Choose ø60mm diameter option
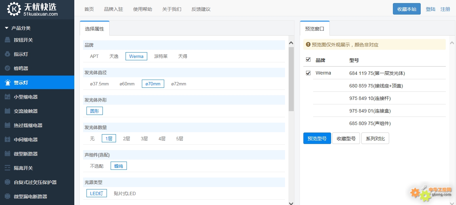The height and width of the screenshot is (205, 456). [x=127, y=84]
